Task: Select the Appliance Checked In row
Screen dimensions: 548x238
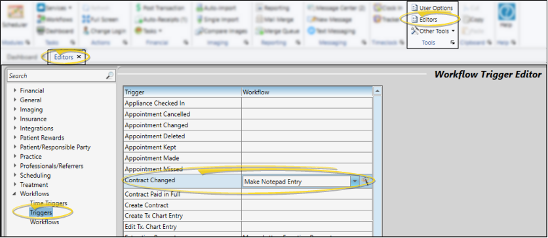Action: (248, 103)
